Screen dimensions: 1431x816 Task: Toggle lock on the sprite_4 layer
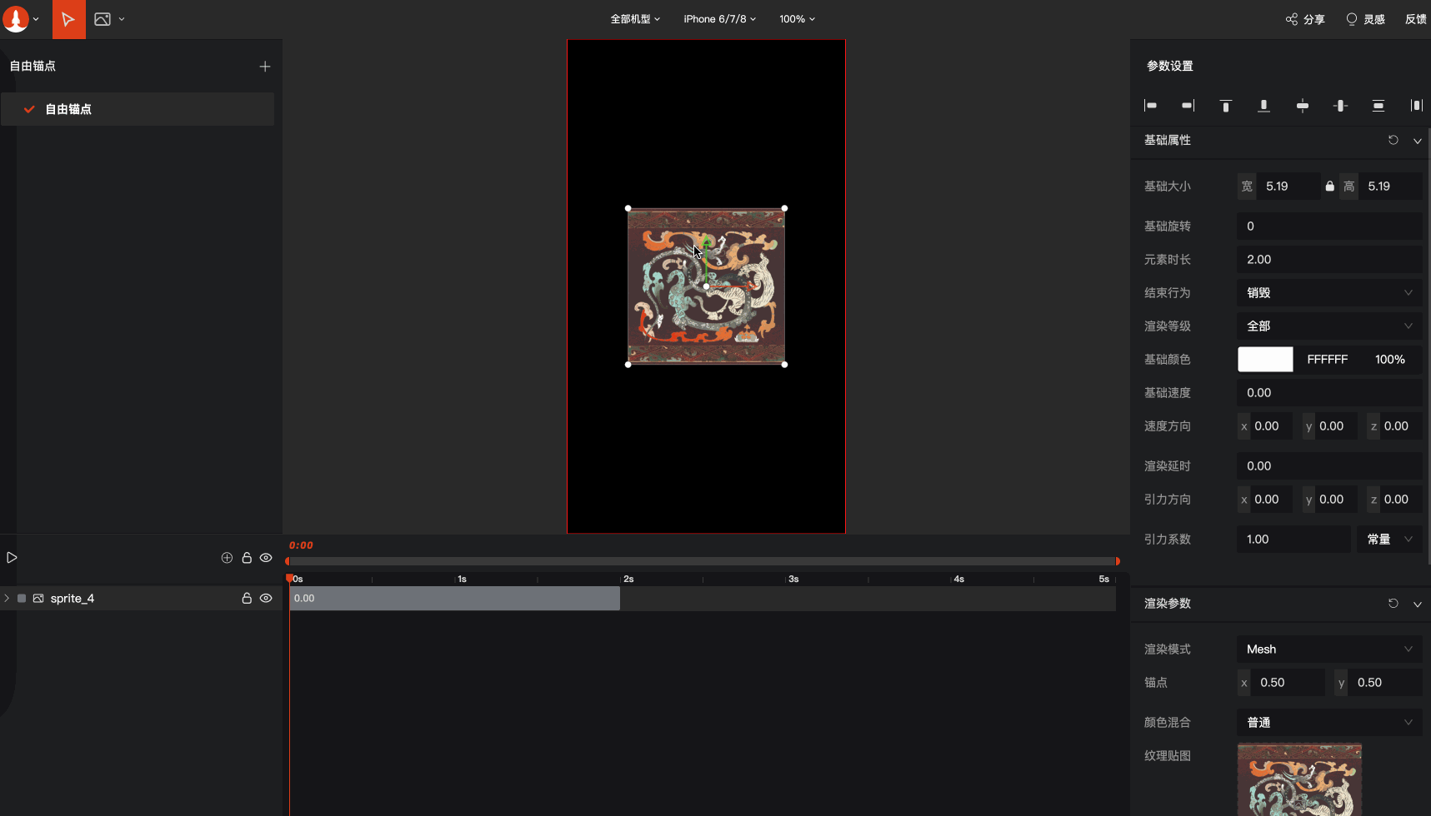click(247, 598)
